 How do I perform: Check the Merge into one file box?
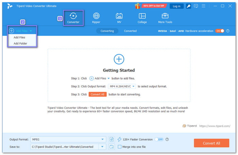tap(120, 147)
